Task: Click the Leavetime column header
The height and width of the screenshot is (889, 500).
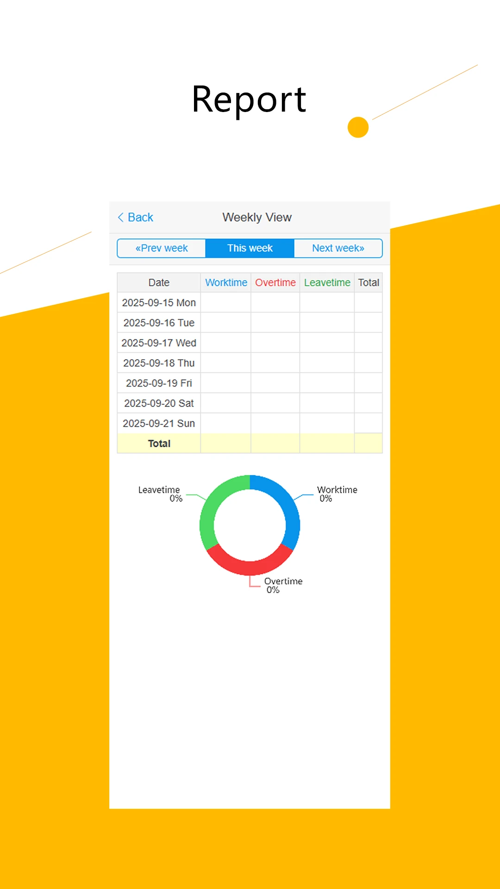Action: point(327,282)
